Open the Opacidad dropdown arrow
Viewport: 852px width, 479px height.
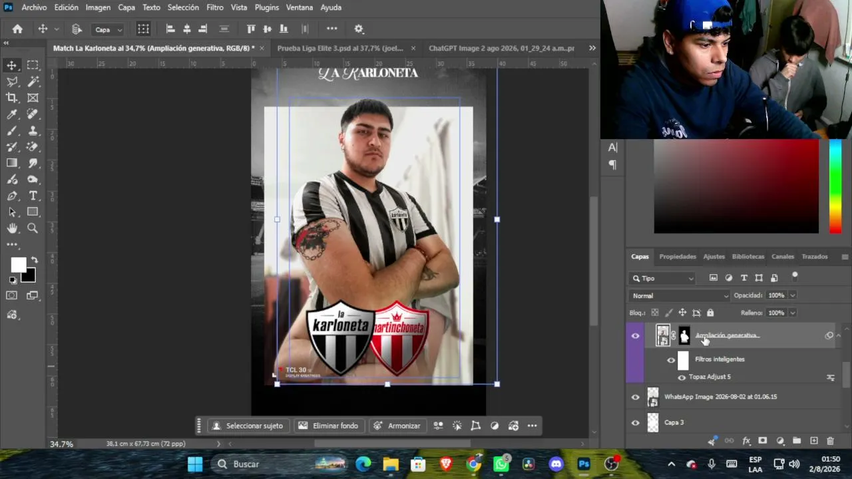coord(792,295)
